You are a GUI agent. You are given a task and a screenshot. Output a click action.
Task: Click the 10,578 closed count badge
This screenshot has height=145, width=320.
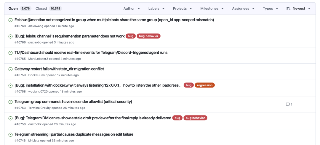click(x=55, y=9)
